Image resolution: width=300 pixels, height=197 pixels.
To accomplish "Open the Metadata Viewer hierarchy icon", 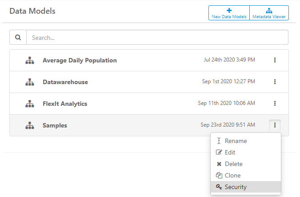I will pos(269,11).
